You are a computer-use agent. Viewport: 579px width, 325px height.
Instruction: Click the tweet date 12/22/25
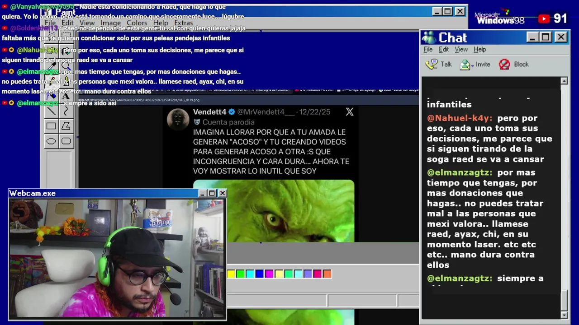click(x=315, y=112)
